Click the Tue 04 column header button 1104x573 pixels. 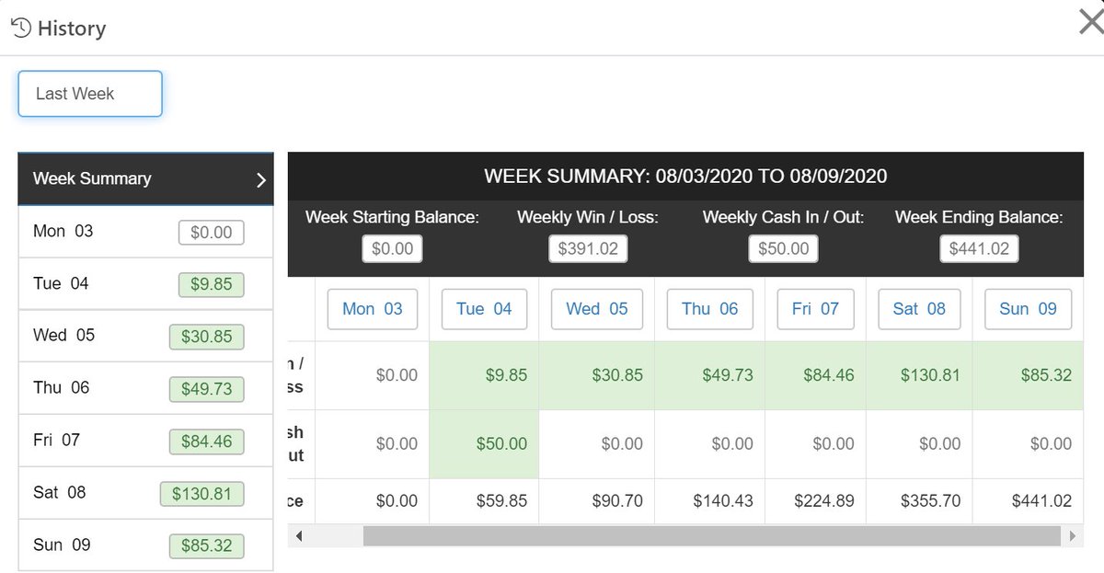(484, 309)
